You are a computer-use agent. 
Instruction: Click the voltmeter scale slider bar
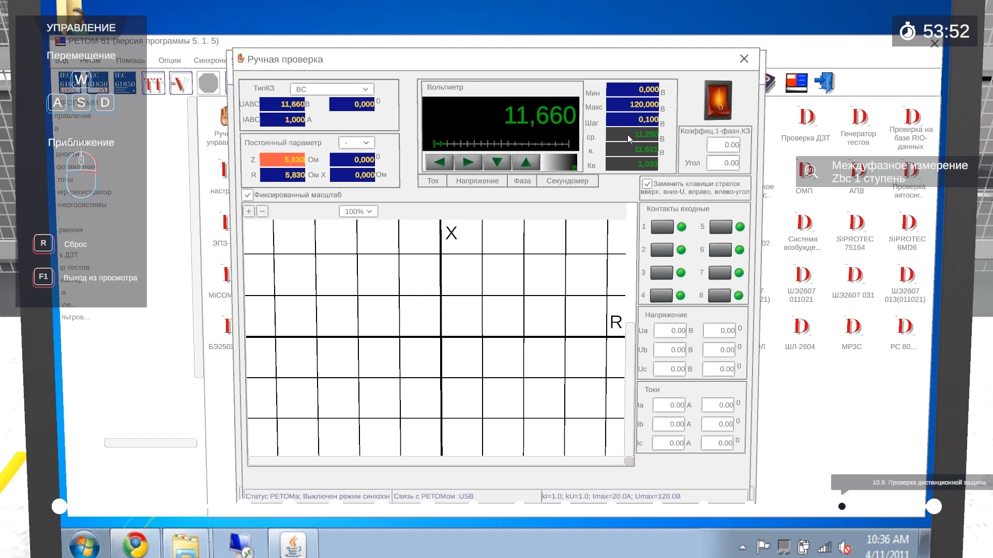click(x=501, y=144)
